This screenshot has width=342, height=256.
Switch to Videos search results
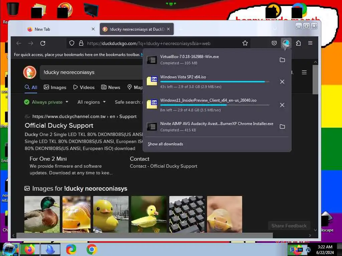click(x=84, y=87)
